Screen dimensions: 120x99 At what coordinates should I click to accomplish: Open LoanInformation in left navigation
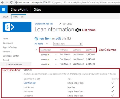pyautogui.click(x=14, y=64)
